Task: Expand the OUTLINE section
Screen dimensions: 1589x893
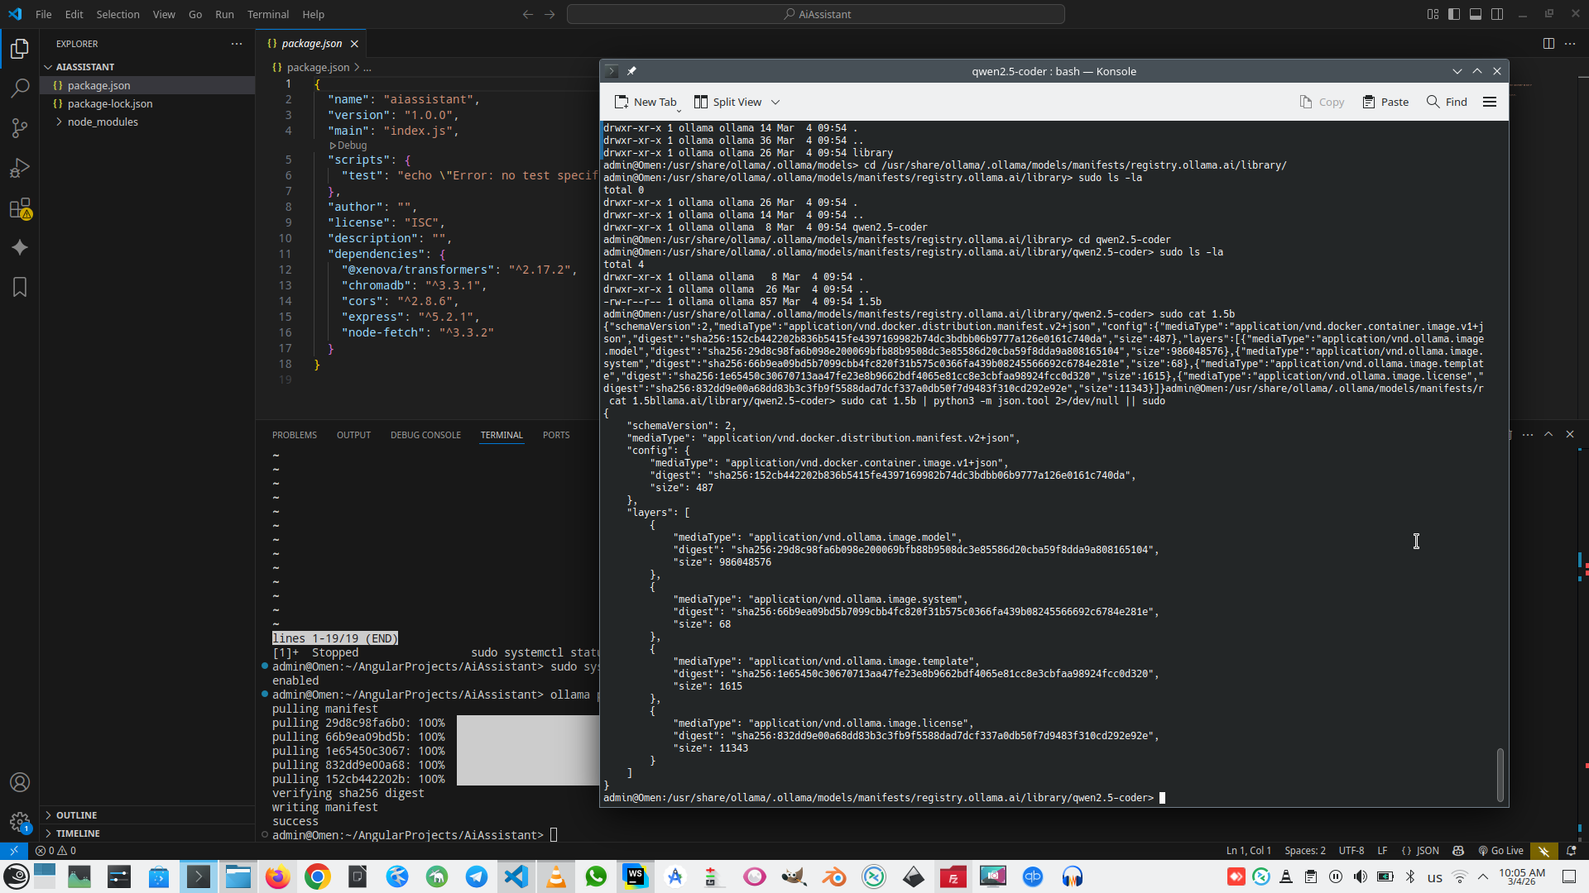Action: 76,815
